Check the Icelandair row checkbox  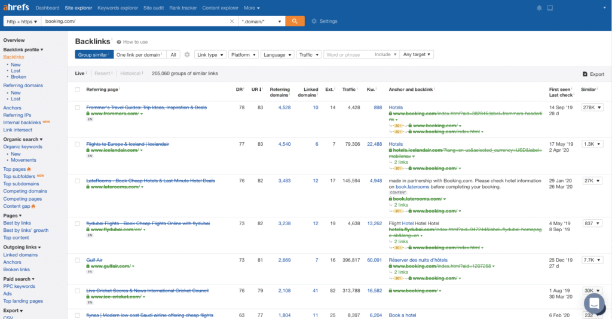pos(77,145)
